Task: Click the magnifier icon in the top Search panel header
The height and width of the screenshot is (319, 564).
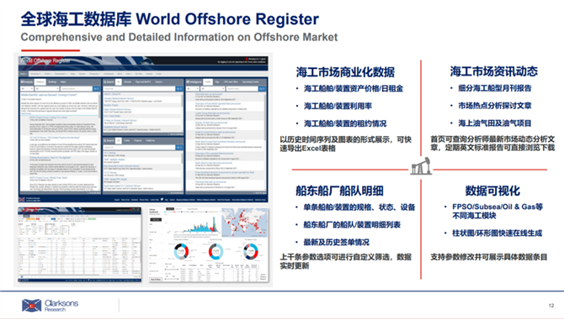Action: (105, 81)
